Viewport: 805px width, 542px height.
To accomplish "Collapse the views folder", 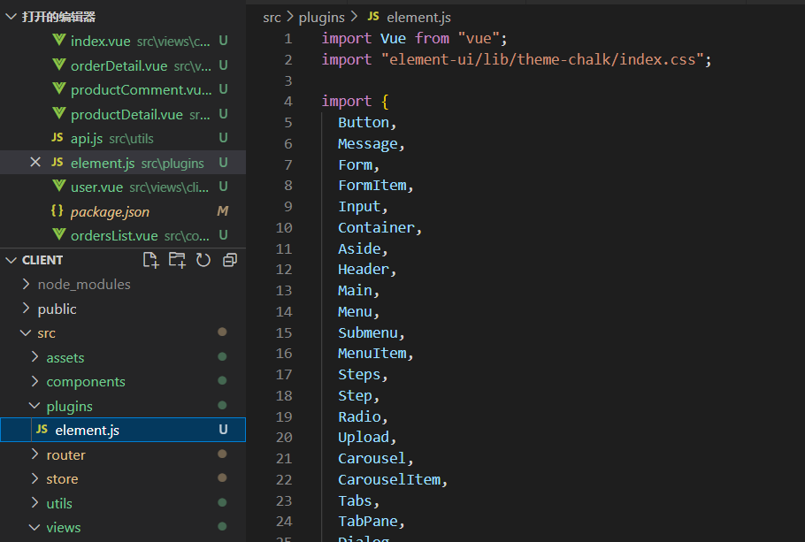I will 34,527.
